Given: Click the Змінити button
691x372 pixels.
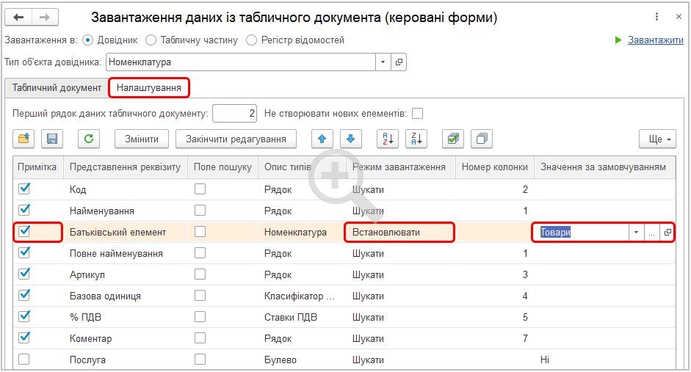Looking at the screenshot, I should [x=142, y=139].
